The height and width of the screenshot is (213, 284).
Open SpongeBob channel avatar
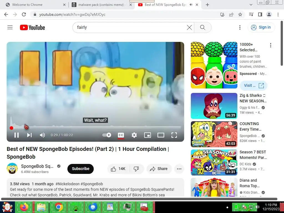click(12, 168)
